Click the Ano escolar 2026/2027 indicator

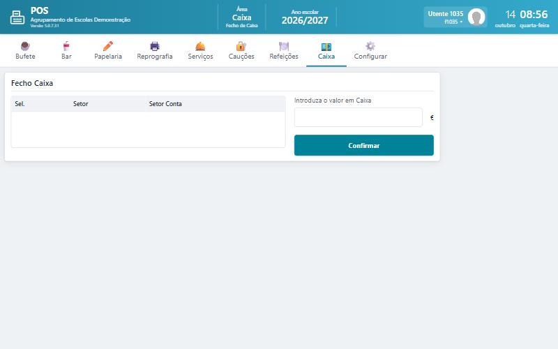pyautogui.click(x=305, y=17)
